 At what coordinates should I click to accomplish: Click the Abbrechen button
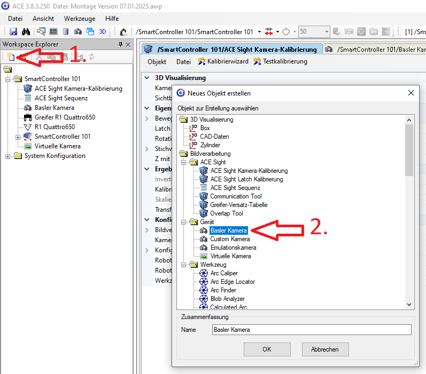(325, 349)
